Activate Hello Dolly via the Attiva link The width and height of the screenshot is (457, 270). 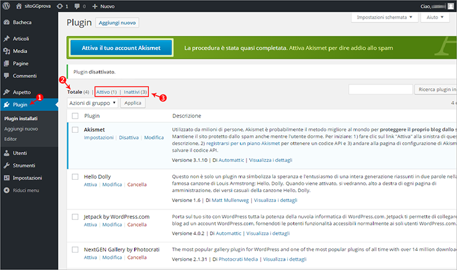click(90, 185)
